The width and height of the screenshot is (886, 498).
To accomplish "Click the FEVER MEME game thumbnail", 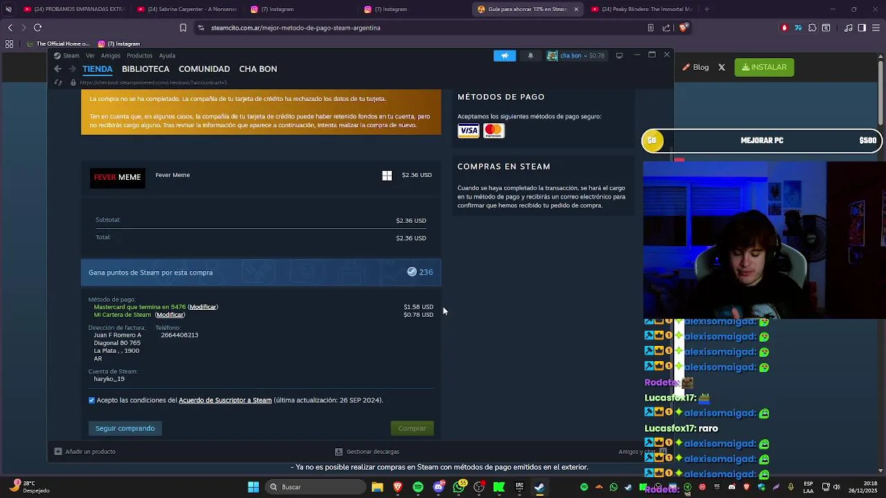I will pyautogui.click(x=117, y=177).
